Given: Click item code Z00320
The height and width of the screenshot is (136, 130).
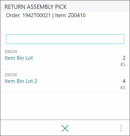Looking at the screenshot, I should click(x=11, y=52).
